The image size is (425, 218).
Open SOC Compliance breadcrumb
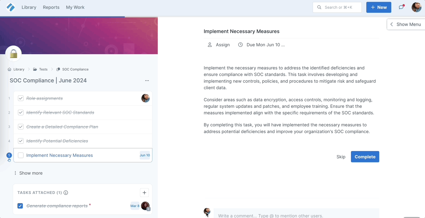click(75, 69)
